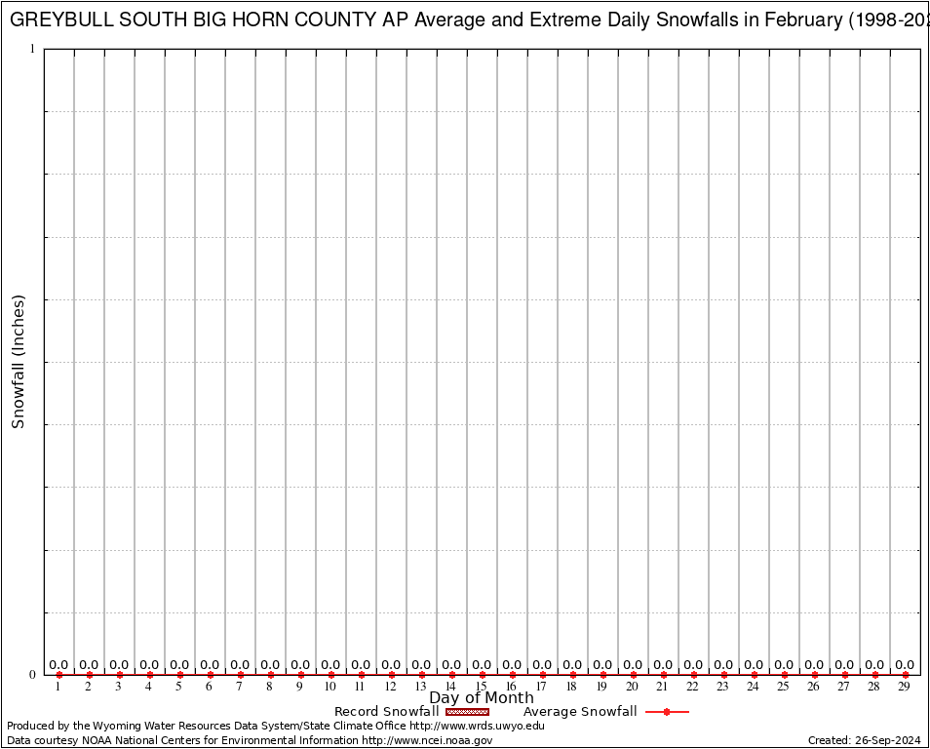Select the data marker for day 26

click(x=814, y=675)
